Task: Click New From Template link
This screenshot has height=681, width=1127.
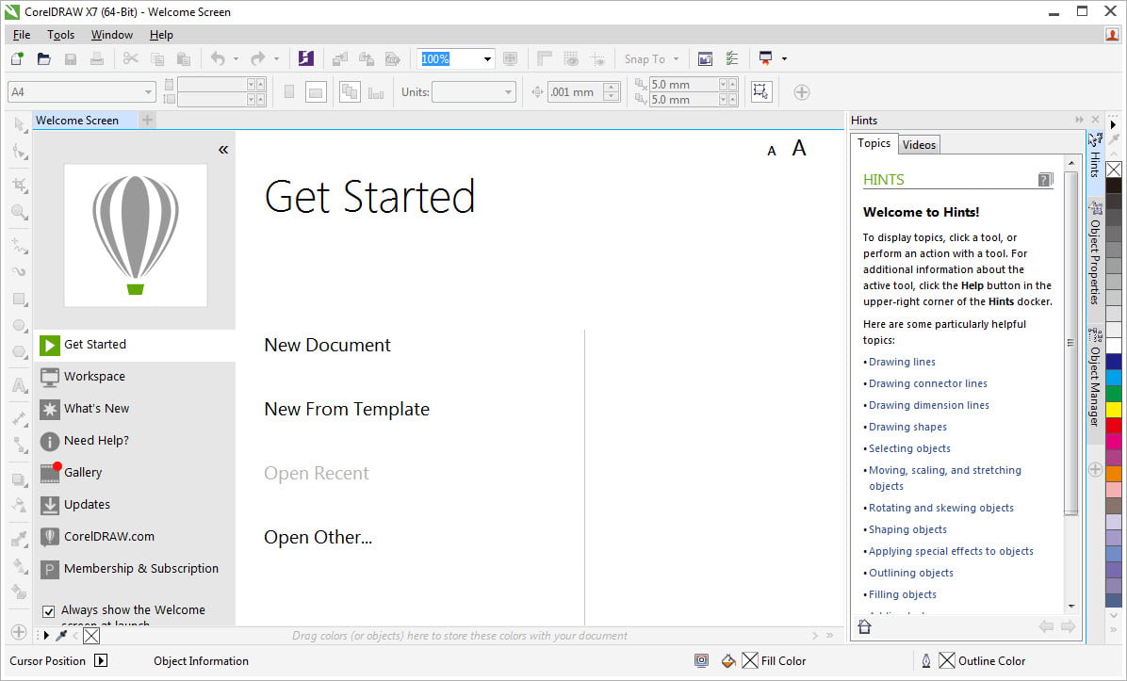Action: pyautogui.click(x=347, y=409)
